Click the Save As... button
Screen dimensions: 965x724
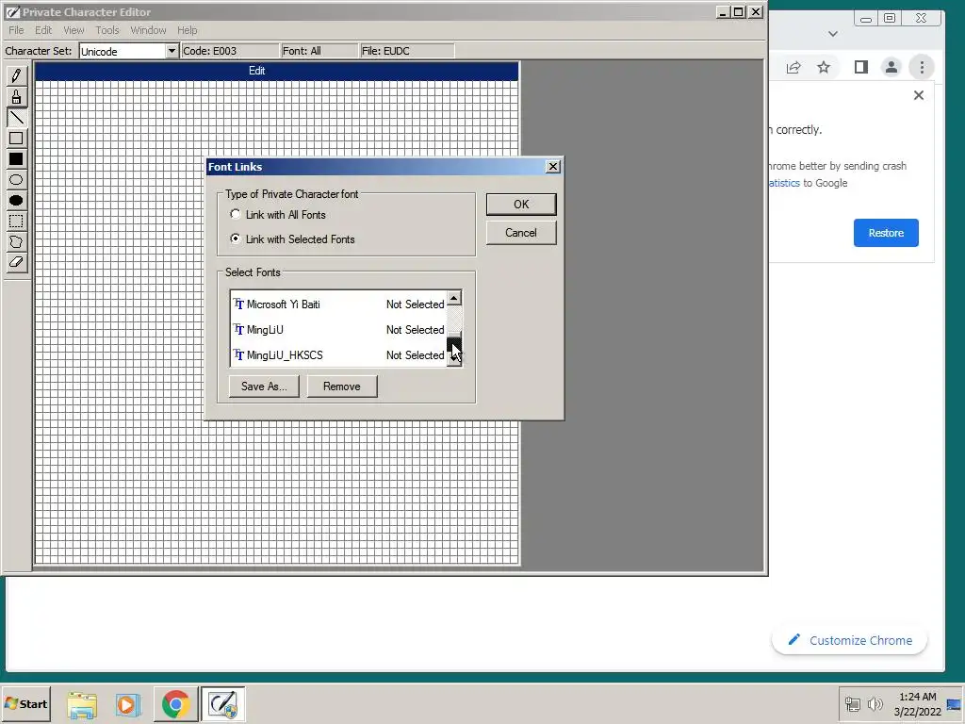(264, 386)
